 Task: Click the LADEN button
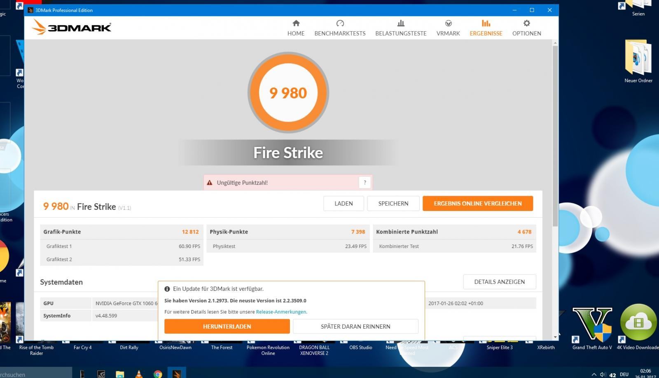point(344,204)
